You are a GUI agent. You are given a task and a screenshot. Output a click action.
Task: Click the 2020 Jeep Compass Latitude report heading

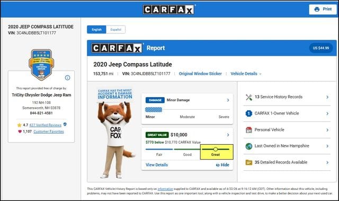pos(132,65)
